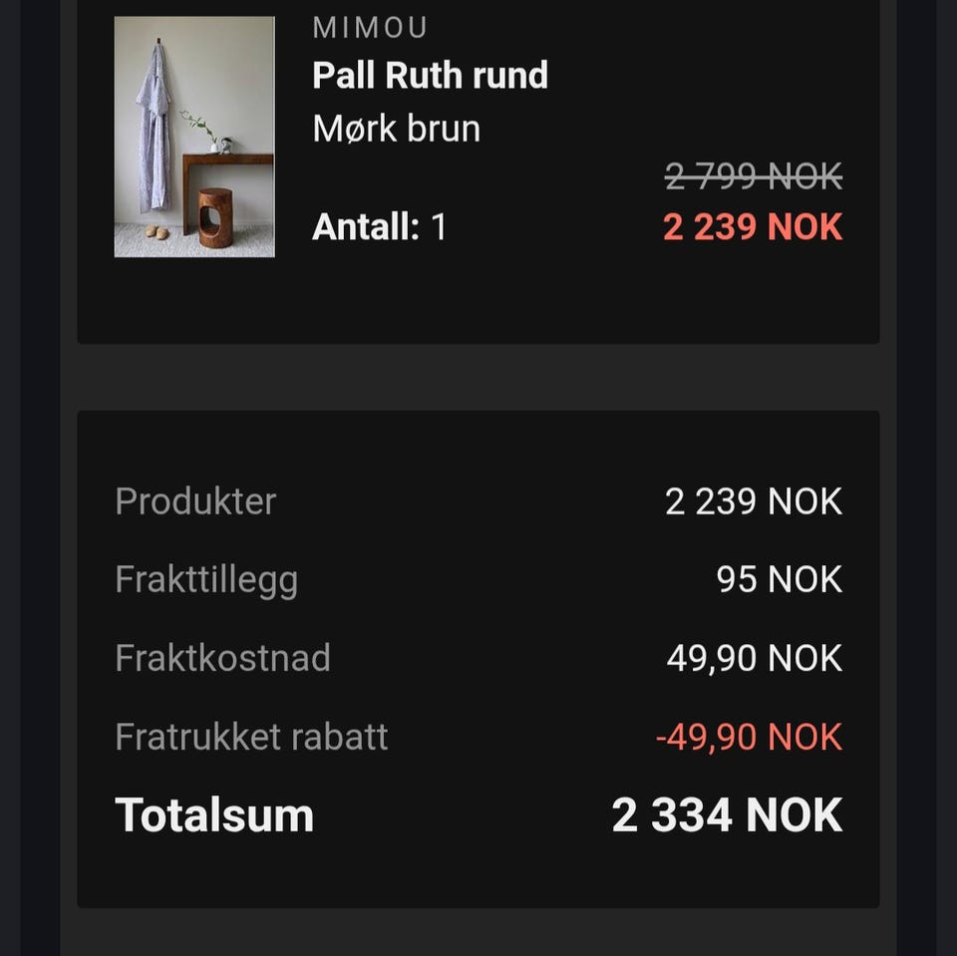Click the wooden stool in product photo

[x=214, y=217]
